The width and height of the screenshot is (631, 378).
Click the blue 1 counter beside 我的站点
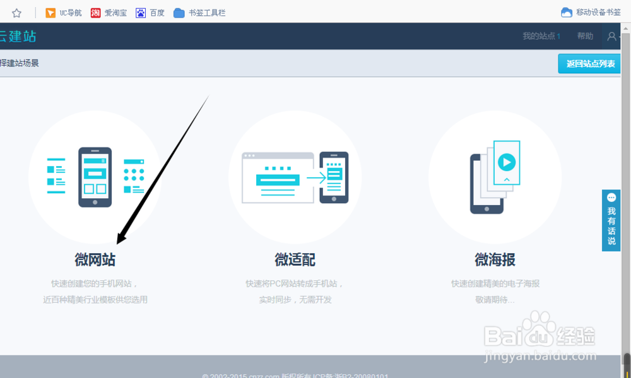560,36
